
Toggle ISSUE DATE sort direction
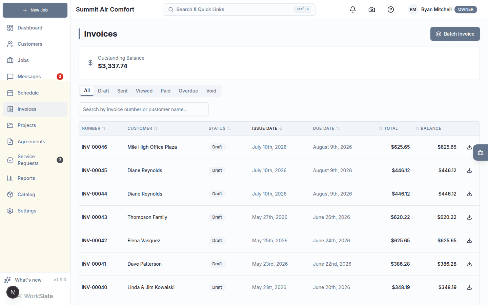point(267,128)
